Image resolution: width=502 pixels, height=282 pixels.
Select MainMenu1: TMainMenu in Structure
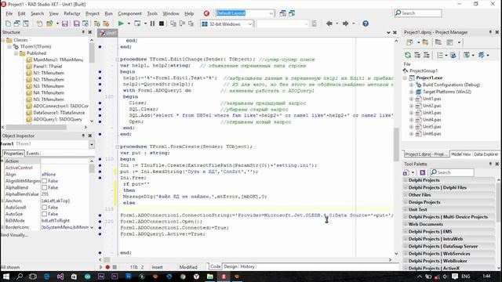58,60
